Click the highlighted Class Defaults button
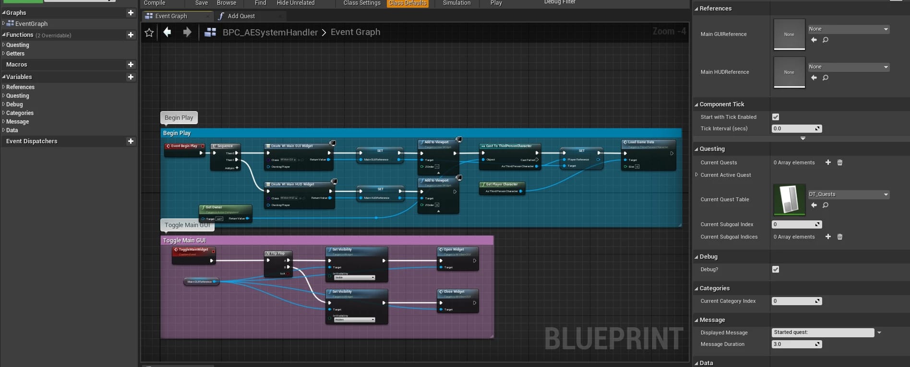The image size is (910, 367). coord(407,3)
